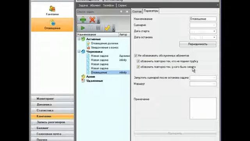Image resolution: width=250 pixels, height=141 pixels.
Task: Switch to the Состав tab
Action: [137, 11]
